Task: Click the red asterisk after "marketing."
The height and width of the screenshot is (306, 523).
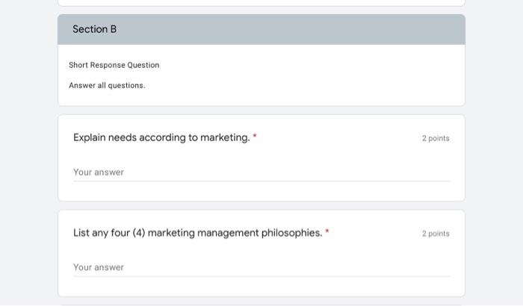Action: pyautogui.click(x=255, y=137)
